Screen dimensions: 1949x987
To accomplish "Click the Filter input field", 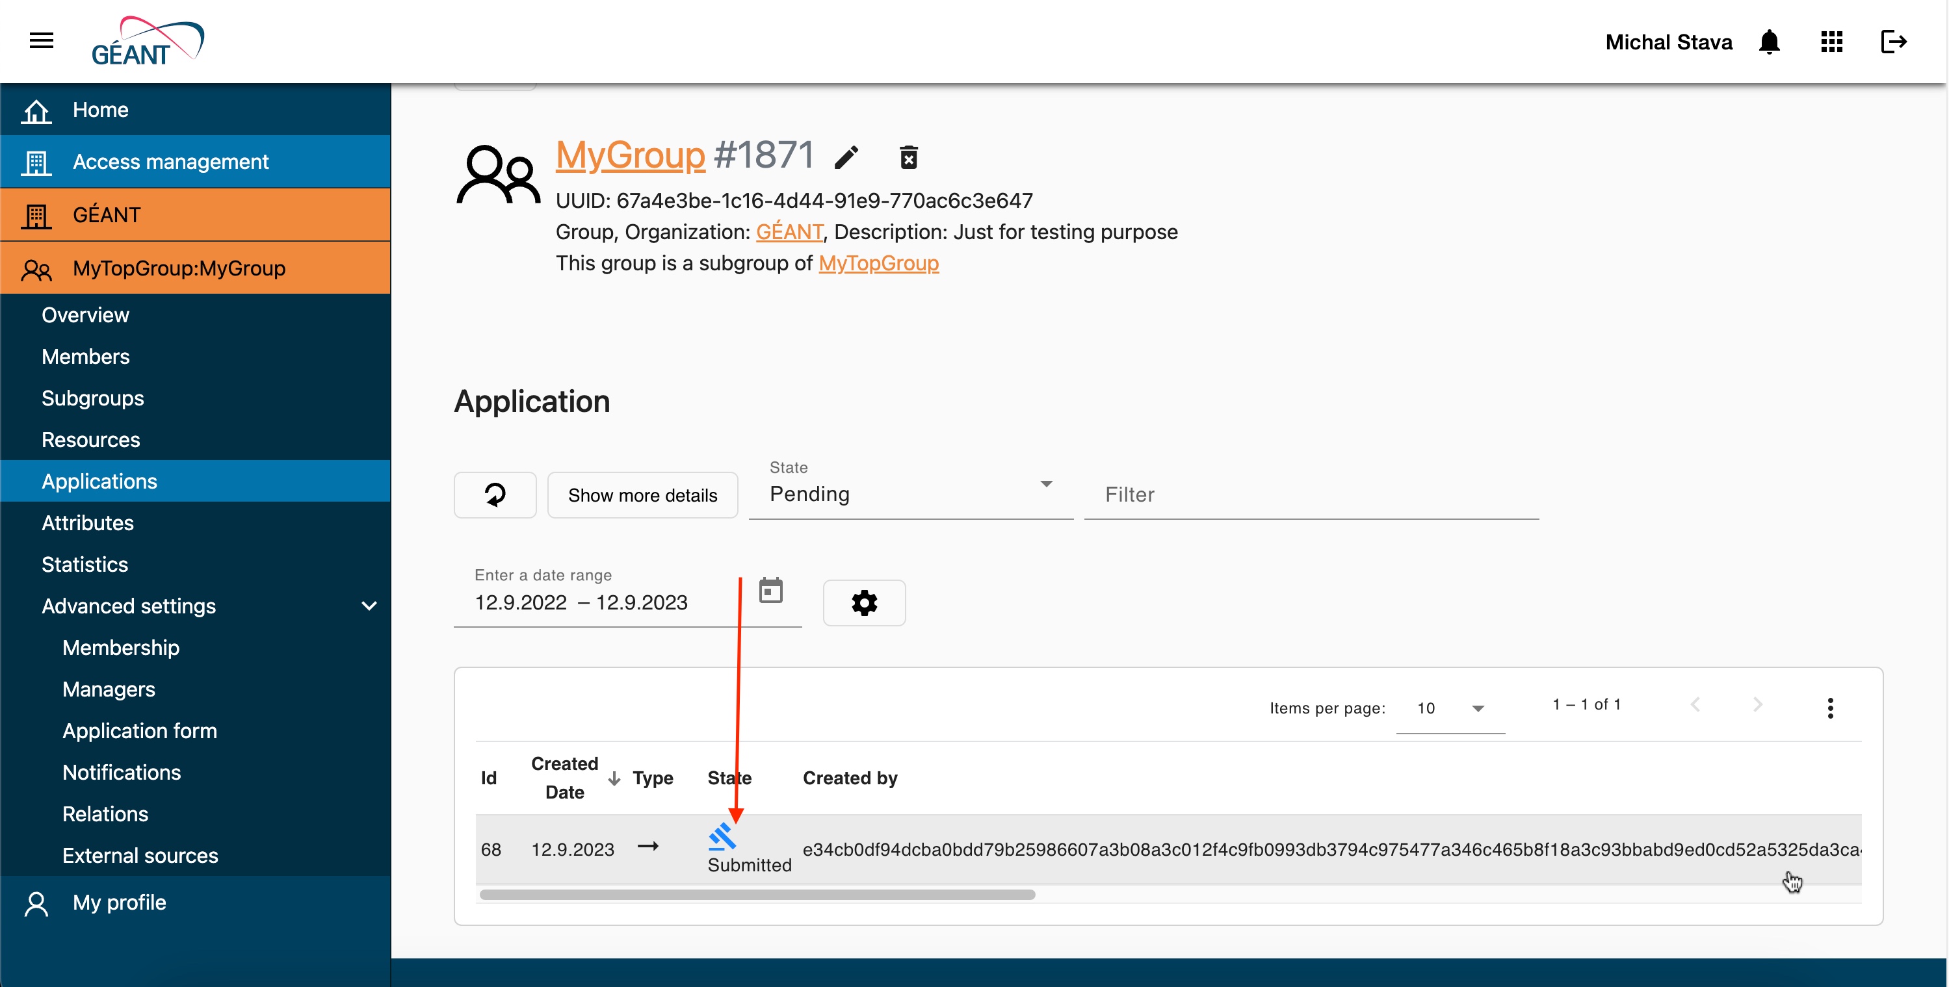I will click(x=1311, y=494).
